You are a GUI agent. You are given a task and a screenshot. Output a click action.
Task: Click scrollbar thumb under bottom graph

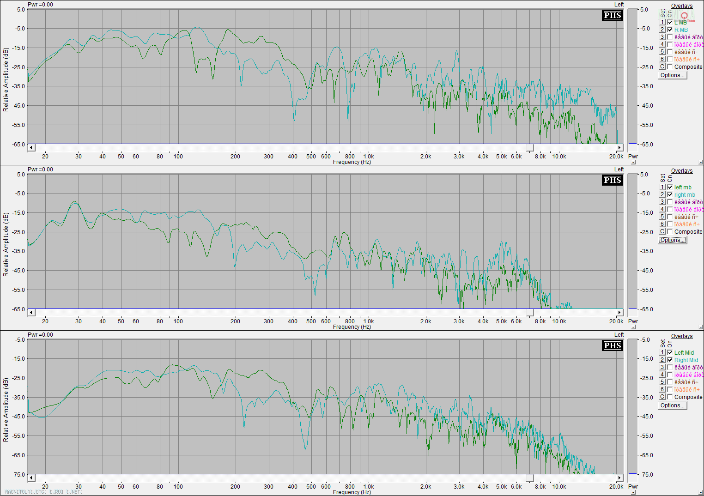click(530, 478)
